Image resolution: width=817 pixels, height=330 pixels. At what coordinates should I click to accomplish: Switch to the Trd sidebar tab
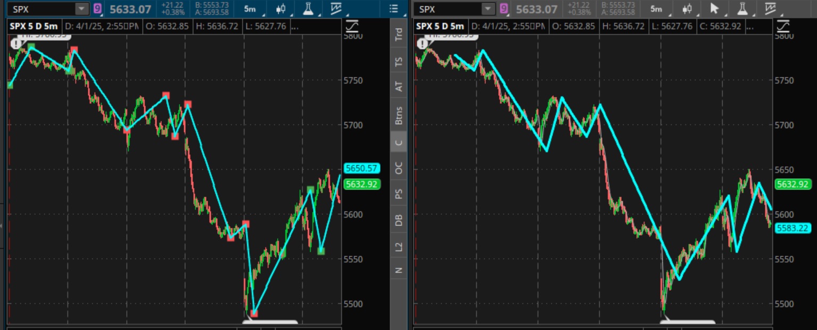(398, 35)
